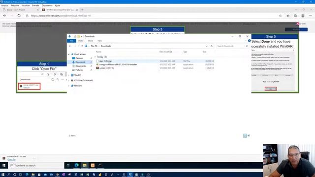Viewport: 315px width, 177px height.
Task: Close the WinRAR overlay with the red X
Action: pyautogui.click(x=297, y=24)
